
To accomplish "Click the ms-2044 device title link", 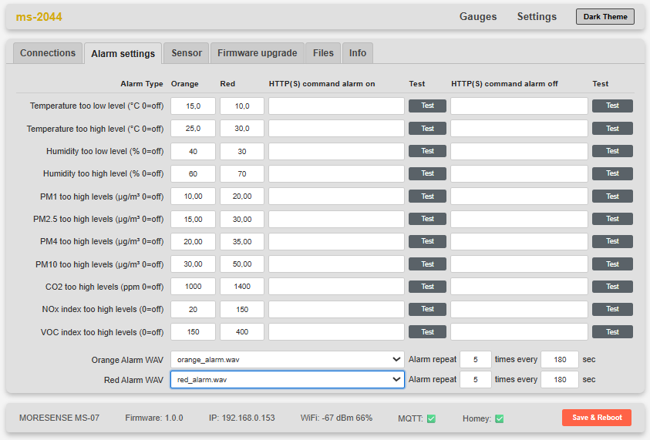I will [39, 17].
